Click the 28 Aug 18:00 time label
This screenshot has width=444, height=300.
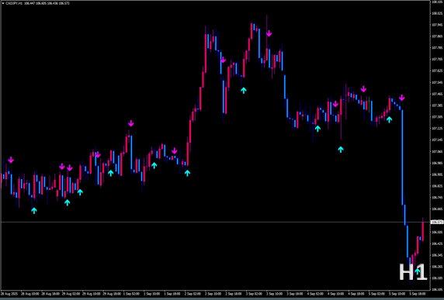[x=50, y=294]
